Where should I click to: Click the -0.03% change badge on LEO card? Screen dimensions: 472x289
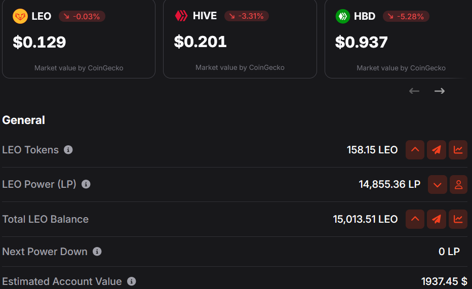point(82,16)
